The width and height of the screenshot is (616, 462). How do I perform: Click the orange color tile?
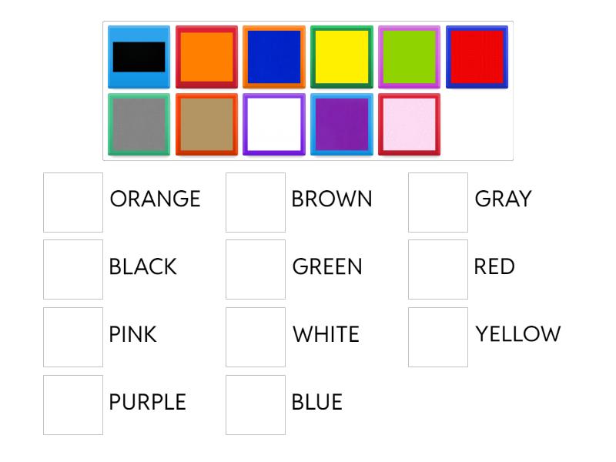click(x=207, y=55)
